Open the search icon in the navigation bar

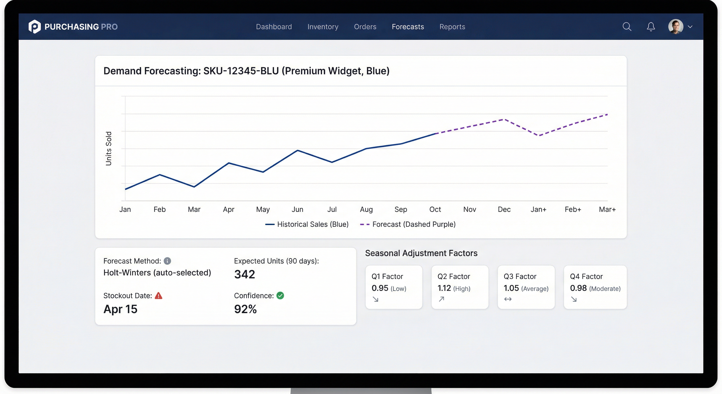pos(627,27)
